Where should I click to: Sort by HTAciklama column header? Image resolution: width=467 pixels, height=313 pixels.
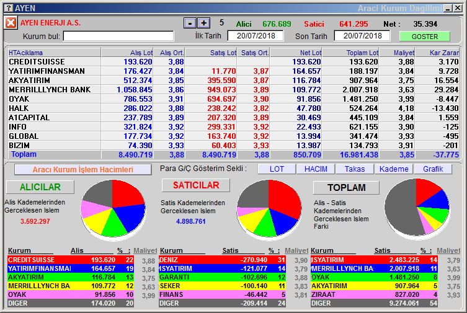click(x=54, y=53)
